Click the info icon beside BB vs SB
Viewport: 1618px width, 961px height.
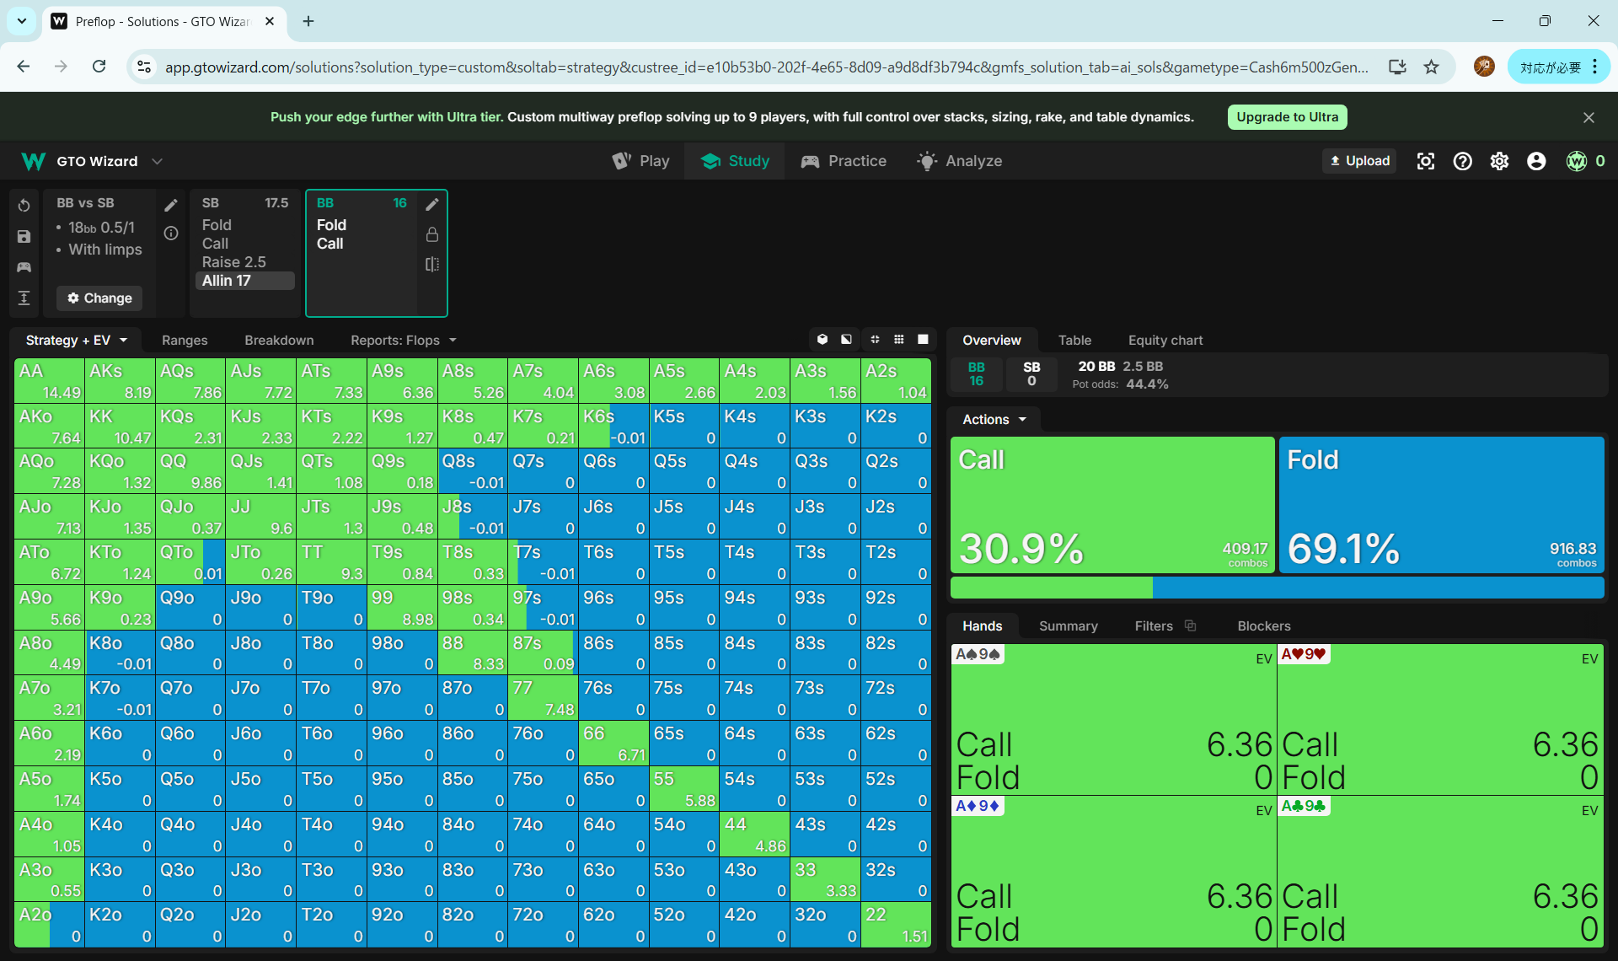click(171, 234)
